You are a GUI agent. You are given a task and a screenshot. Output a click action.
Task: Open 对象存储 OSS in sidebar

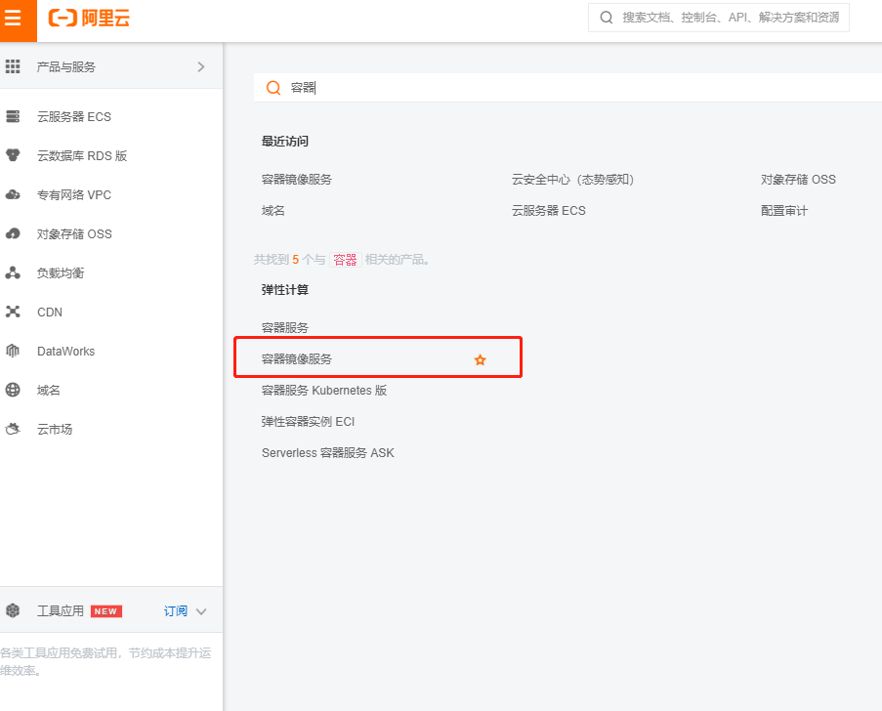(x=74, y=234)
